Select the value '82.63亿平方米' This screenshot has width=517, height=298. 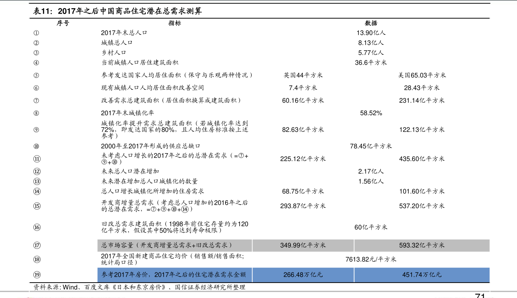[x=303, y=130]
